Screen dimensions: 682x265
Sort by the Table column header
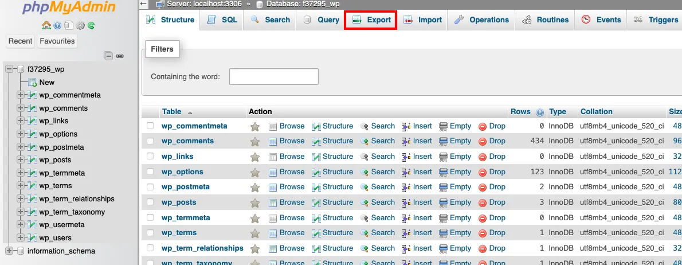click(x=171, y=111)
